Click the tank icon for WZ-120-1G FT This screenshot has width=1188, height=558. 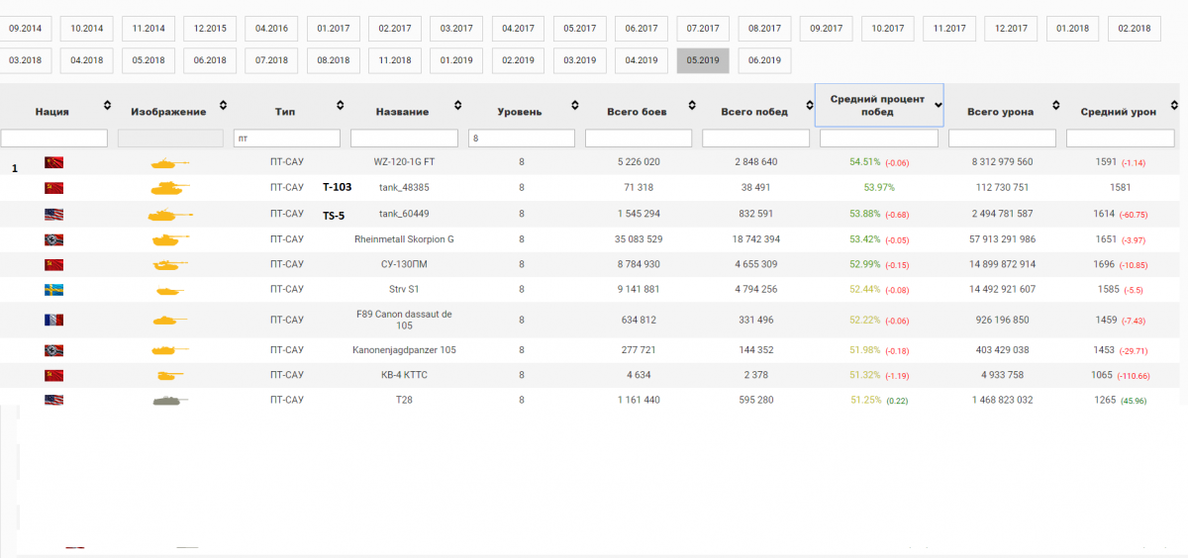pyautogui.click(x=167, y=162)
